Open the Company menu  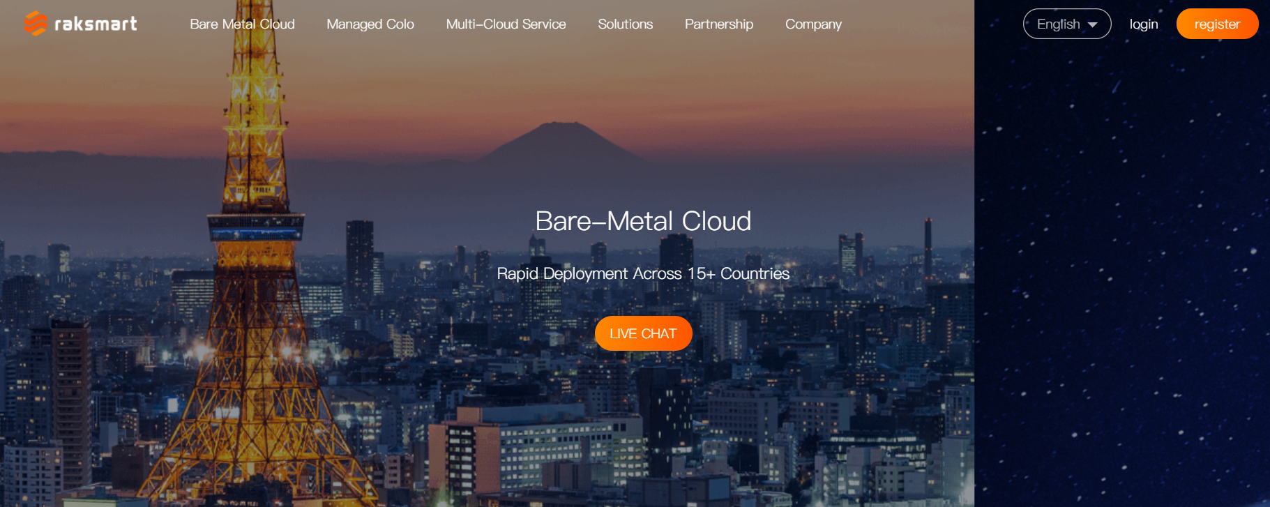click(x=813, y=24)
